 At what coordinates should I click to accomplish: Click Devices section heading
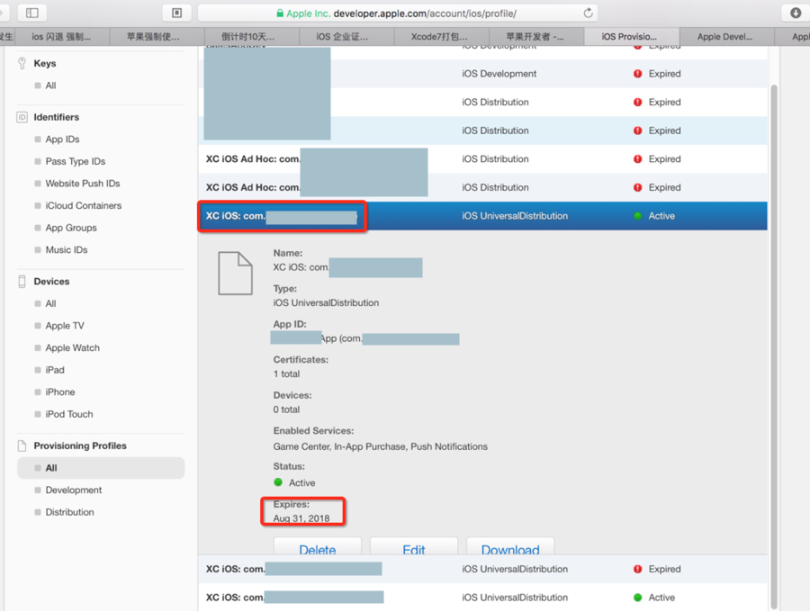click(51, 282)
